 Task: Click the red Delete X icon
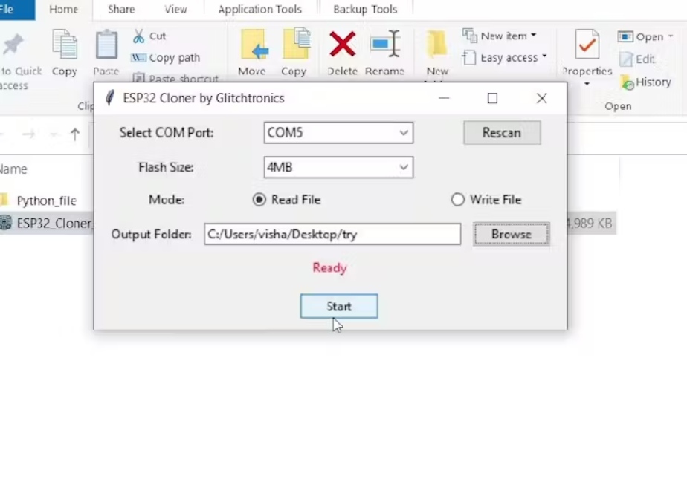point(342,44)
